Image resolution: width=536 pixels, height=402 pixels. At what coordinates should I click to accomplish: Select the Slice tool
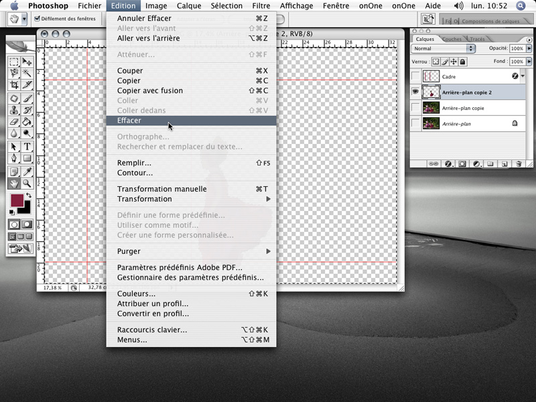[27, 84]
